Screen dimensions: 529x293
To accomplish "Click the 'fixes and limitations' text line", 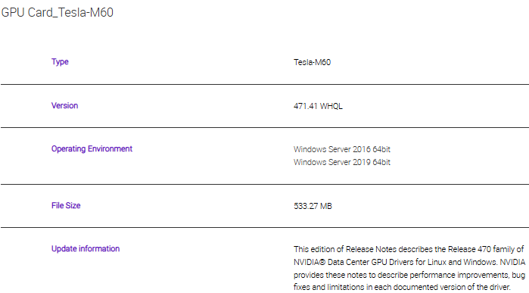I will tap(401, 287).
